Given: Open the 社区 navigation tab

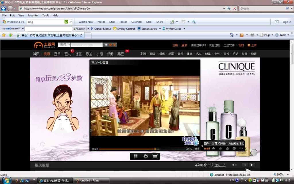Looking at the screenshot, I should [78, 54].
